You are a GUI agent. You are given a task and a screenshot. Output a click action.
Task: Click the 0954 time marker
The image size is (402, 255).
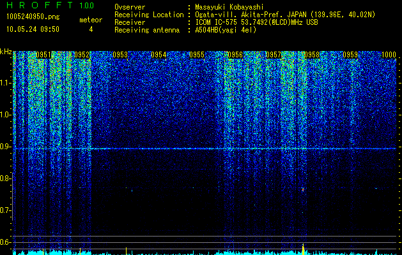(x=158, y=55)
